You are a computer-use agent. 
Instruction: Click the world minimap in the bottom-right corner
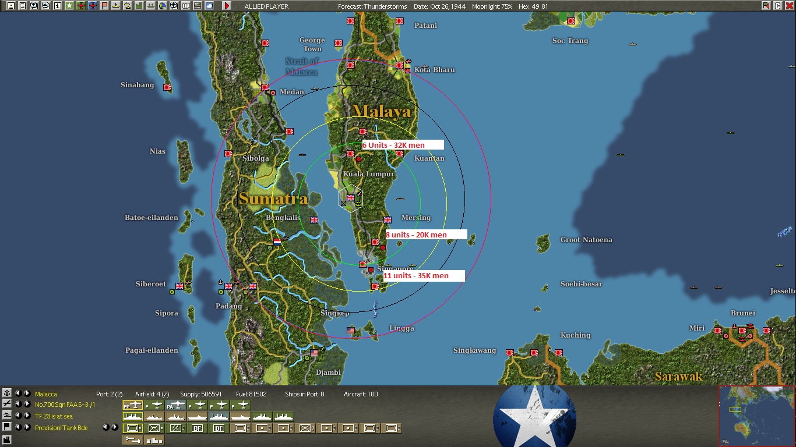(756, 416)
